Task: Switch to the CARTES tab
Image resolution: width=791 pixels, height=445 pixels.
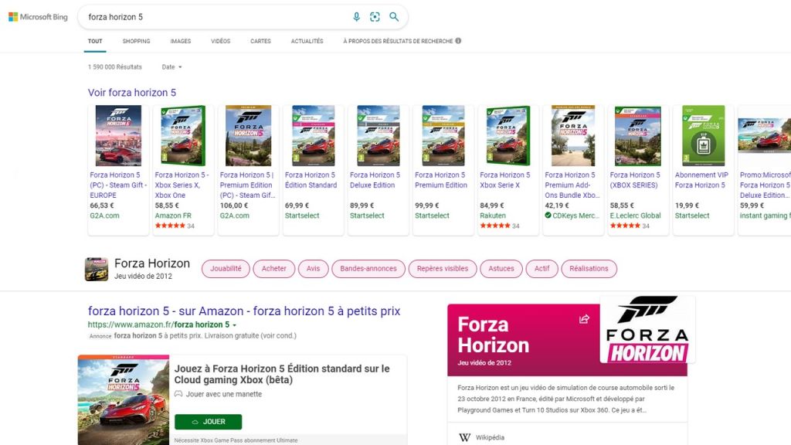Action: 260,42
